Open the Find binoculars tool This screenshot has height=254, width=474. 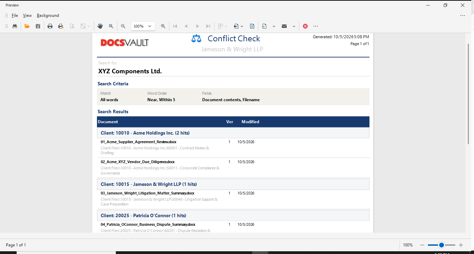coord(15,26)
